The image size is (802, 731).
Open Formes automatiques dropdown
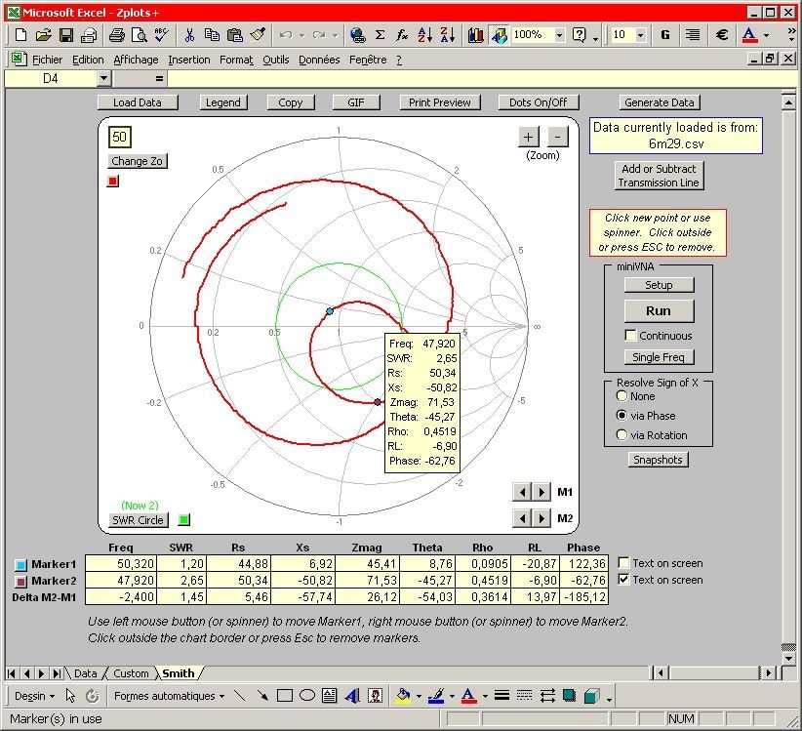pyautogui.click(x=169, y=696)
